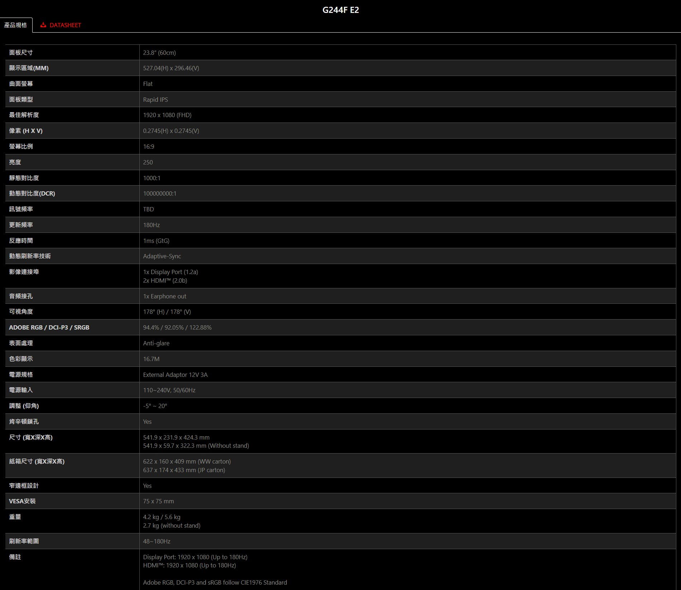Select value 0.2745(H) x 0.2745(V)

click(x=171, y=131)
